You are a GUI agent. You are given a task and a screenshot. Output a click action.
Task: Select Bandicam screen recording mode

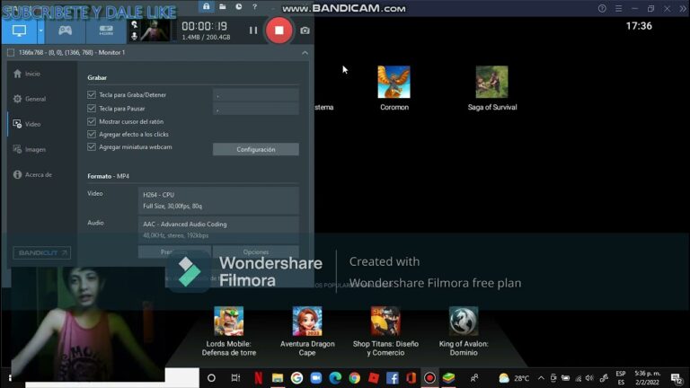pos(19,31)
